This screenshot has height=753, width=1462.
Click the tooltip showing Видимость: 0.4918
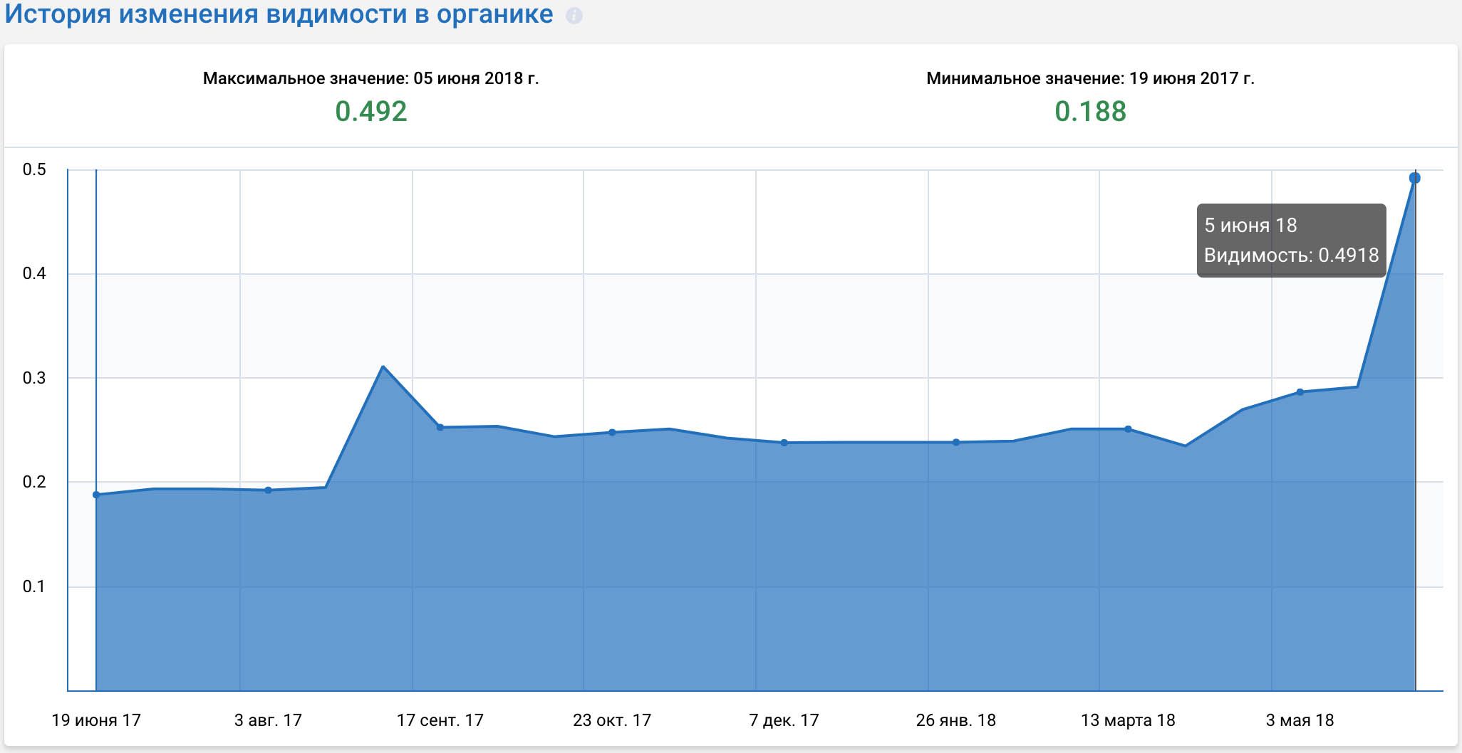pyautogui.click(x=1291, y=241)
